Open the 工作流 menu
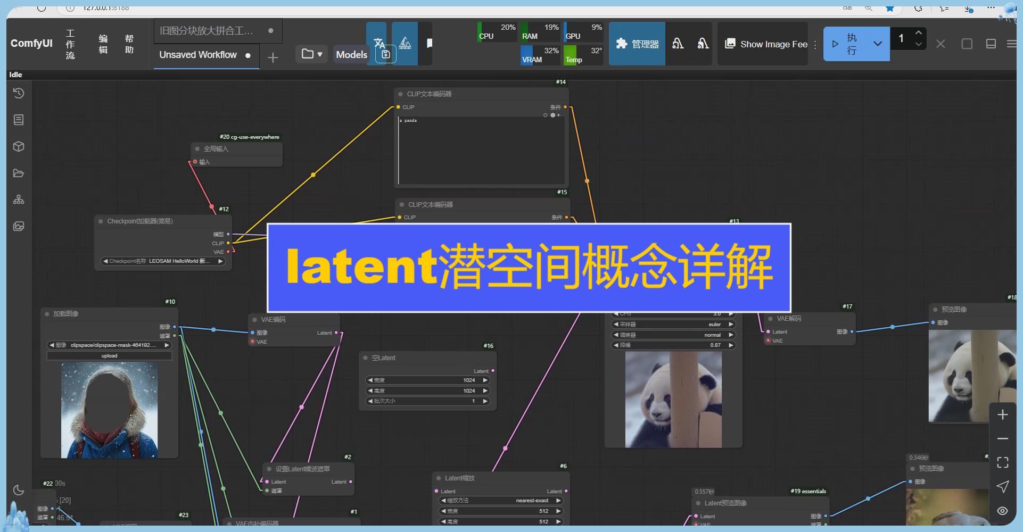 [x=70, y=44]
